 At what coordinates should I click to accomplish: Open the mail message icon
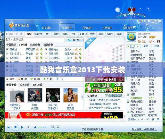tap(143, 42)
